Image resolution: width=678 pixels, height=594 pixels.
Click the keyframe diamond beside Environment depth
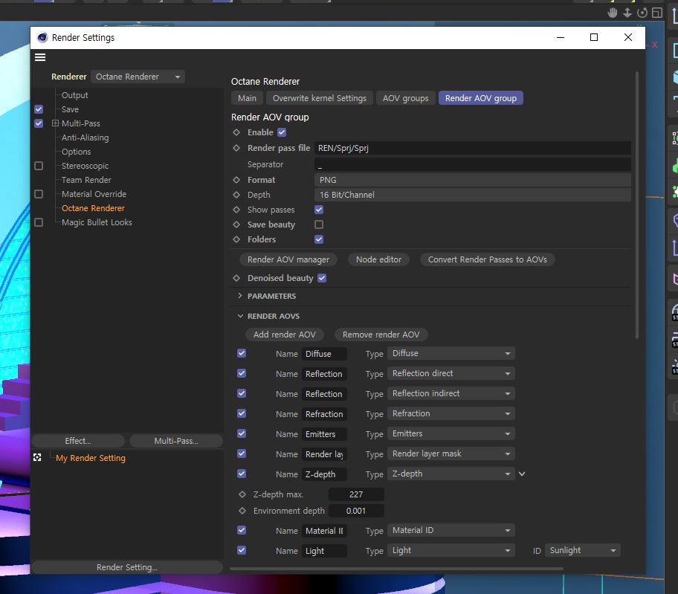[x=242, y=511]
